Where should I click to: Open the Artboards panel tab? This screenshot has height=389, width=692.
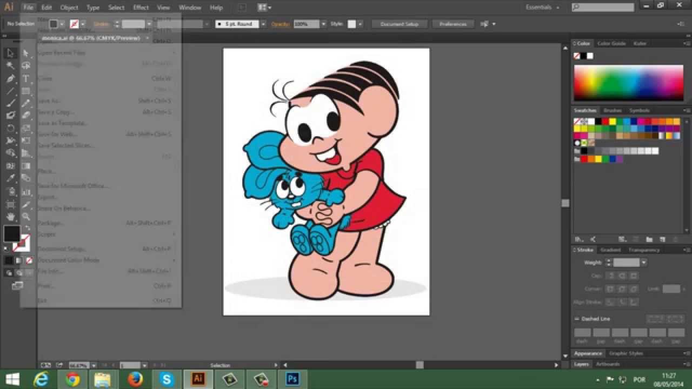[608, 364]
